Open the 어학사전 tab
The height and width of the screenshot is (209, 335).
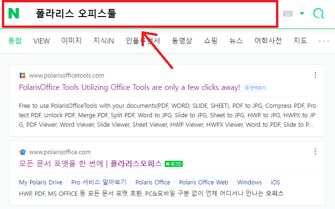tap(268, 41)
